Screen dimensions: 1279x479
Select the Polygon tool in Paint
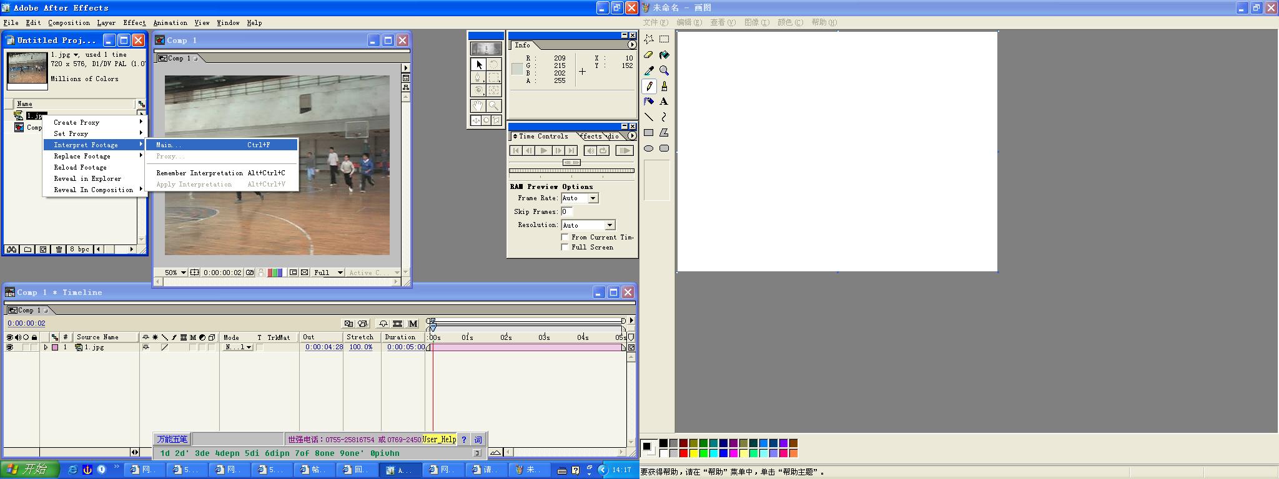click(x=664, y=132)
